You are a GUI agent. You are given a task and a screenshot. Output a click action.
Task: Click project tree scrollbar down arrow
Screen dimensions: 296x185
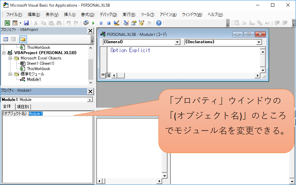(x=91, y=82)
